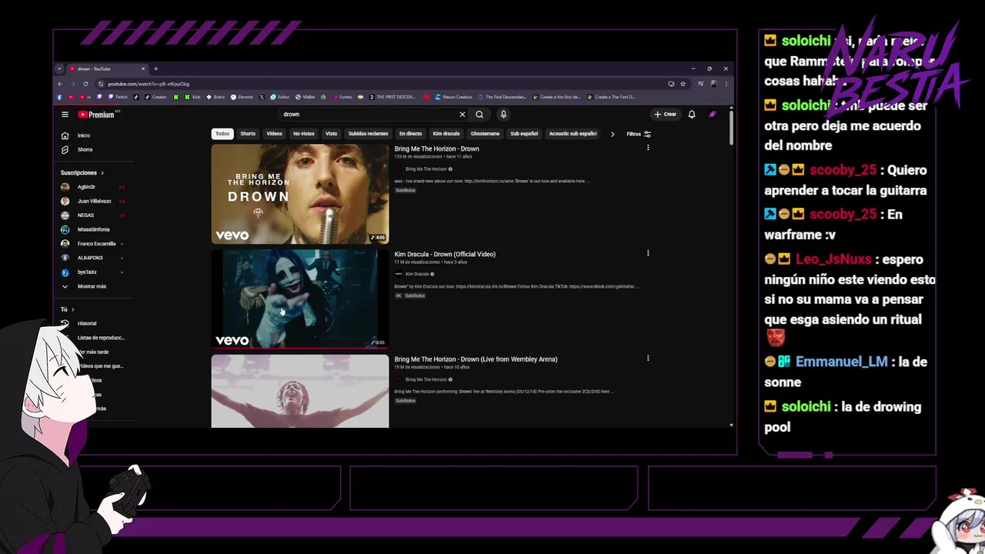Open ALK4PON3 channel in subscriptions

(90, 258)
